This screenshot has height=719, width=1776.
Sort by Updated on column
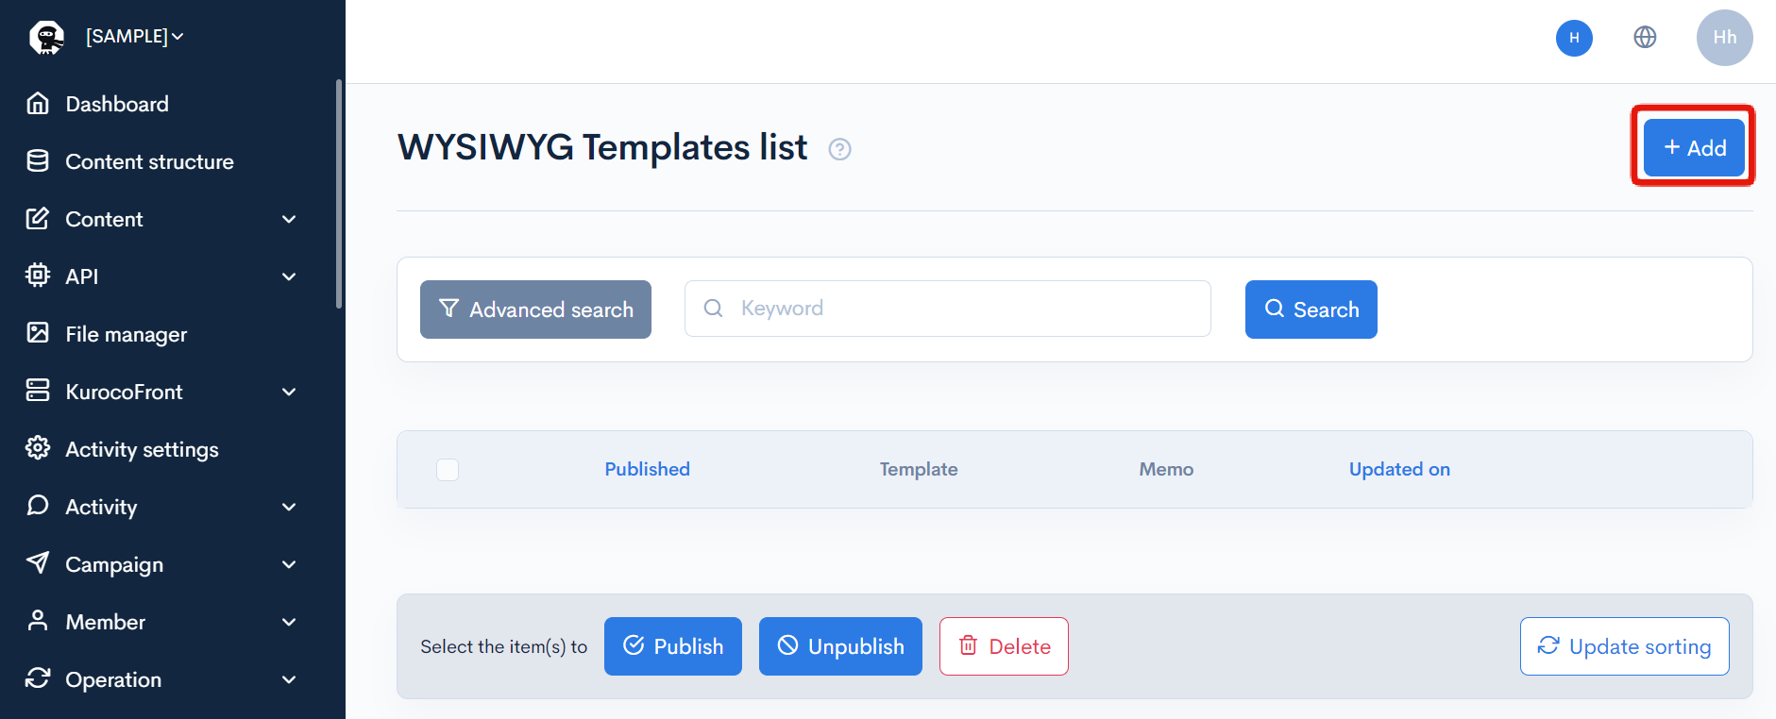(1399, 469)
